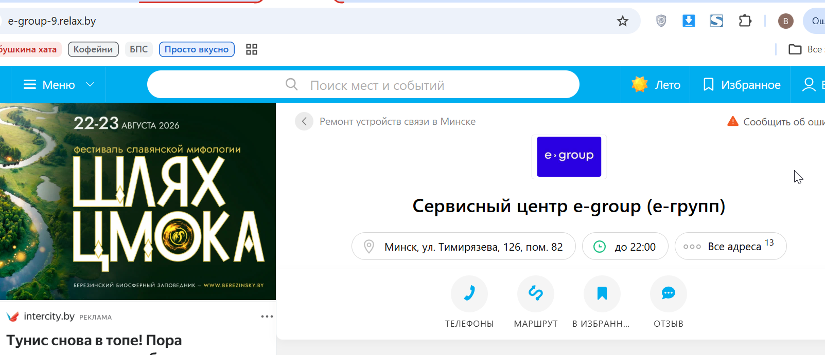
Task: Open address Минск, ул. Тимирязева, 126
Action: click(464, 247)
